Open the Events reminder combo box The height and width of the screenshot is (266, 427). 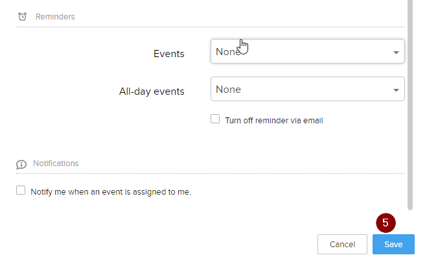[307, 52]
